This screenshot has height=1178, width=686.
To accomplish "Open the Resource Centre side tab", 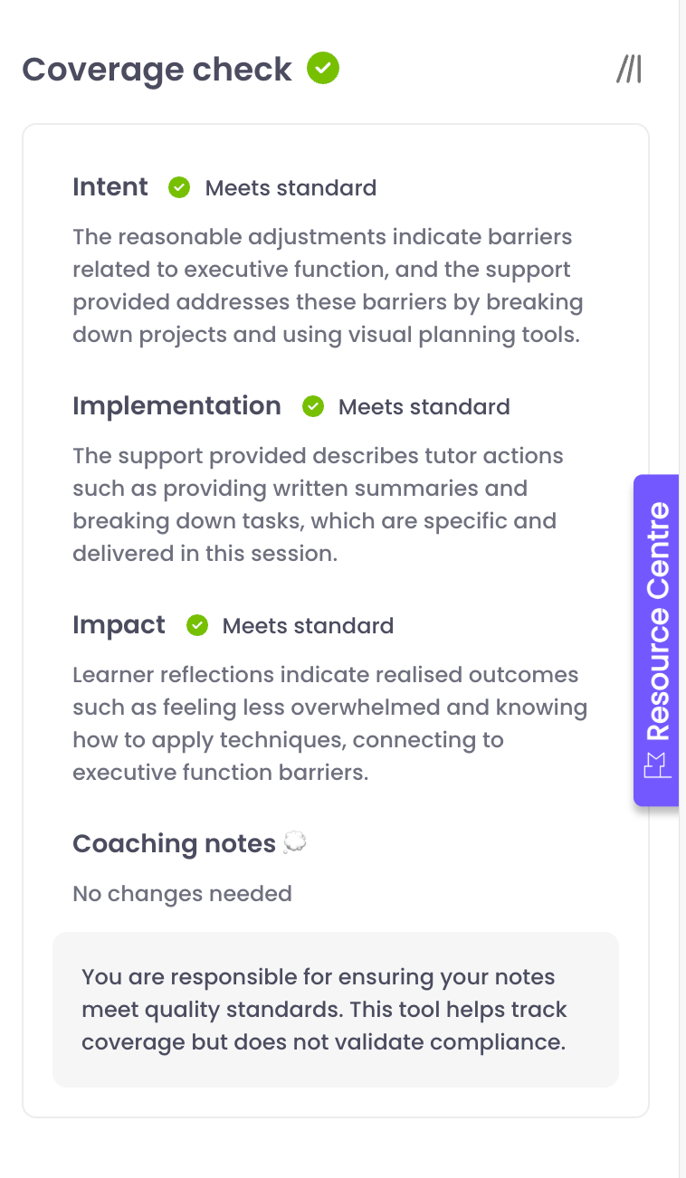I will 656,624.
